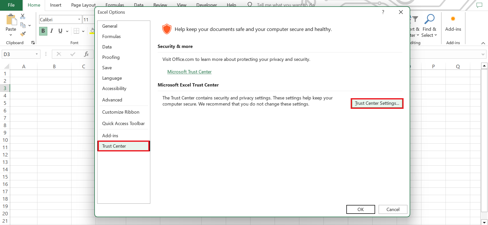Select Save options category
Screen dimensions: 488x225
click(x=124, y=68)
